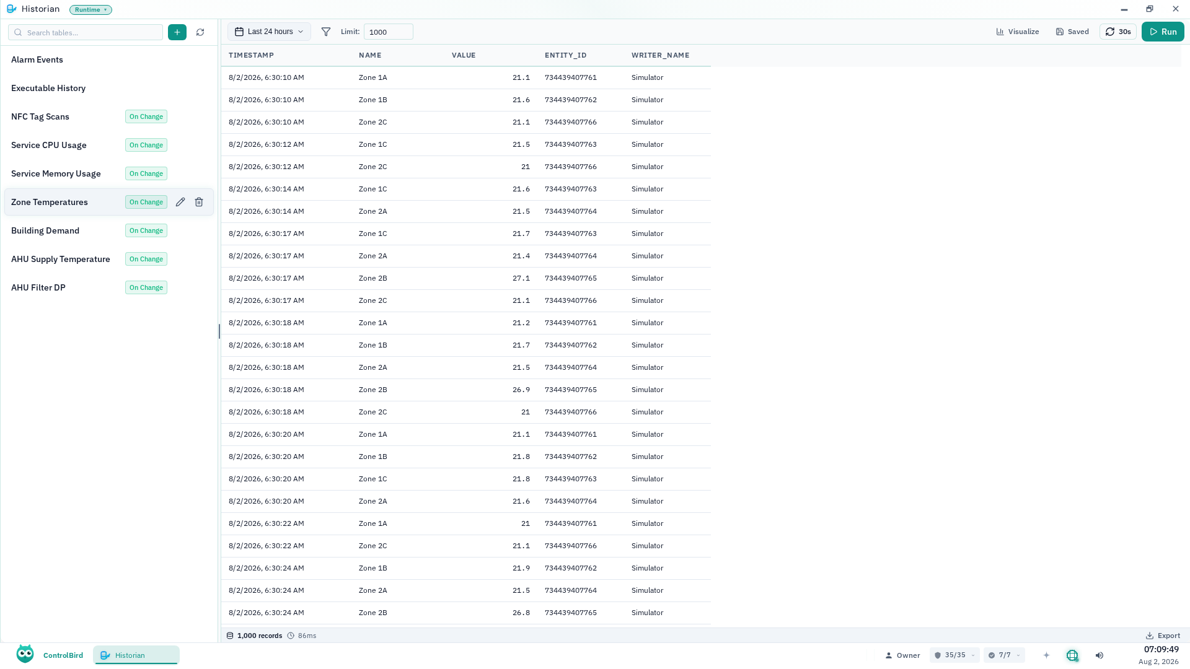Open the Runtime mode dropdown
The width and height of the screenshot is (1190, 669).
pos(90,10)
